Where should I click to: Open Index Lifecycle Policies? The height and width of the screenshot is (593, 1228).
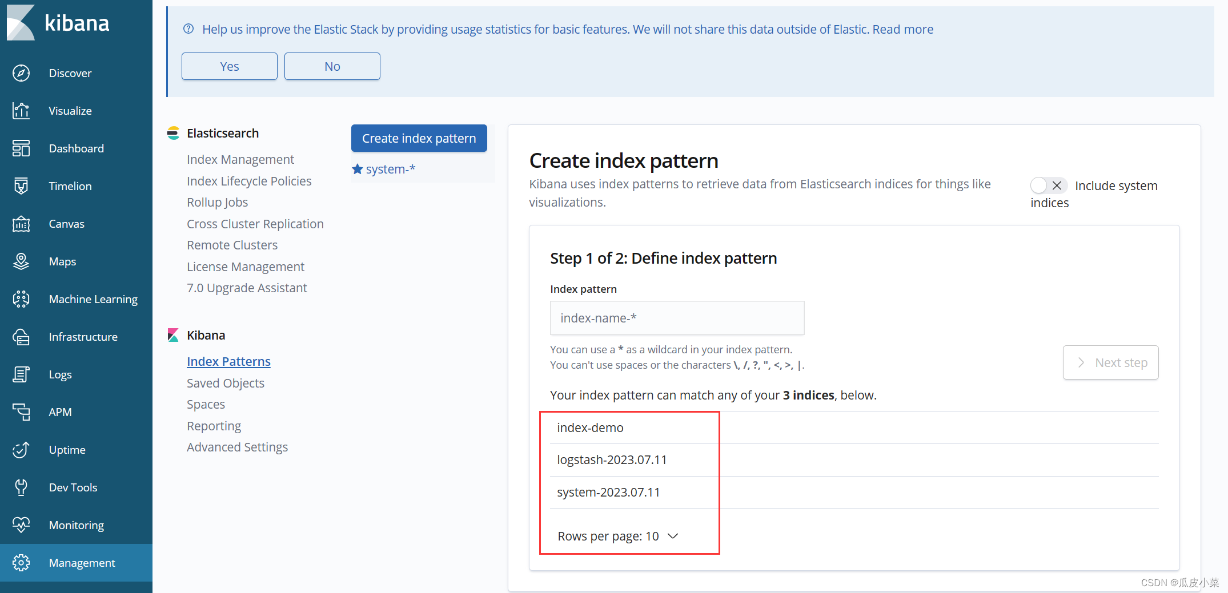click(249, 181)
